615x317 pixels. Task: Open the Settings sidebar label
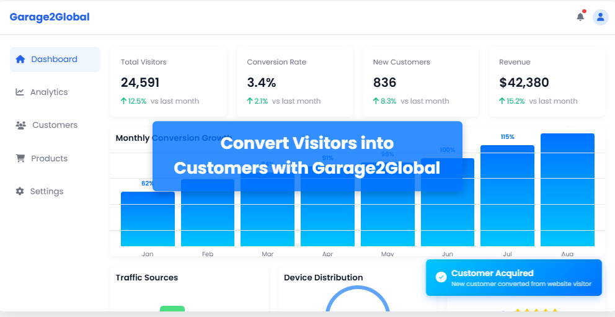pos(46,192)
